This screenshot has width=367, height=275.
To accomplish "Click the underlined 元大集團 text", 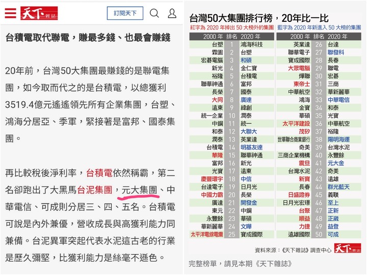I will pyautogui.click(x=139, y=190).
